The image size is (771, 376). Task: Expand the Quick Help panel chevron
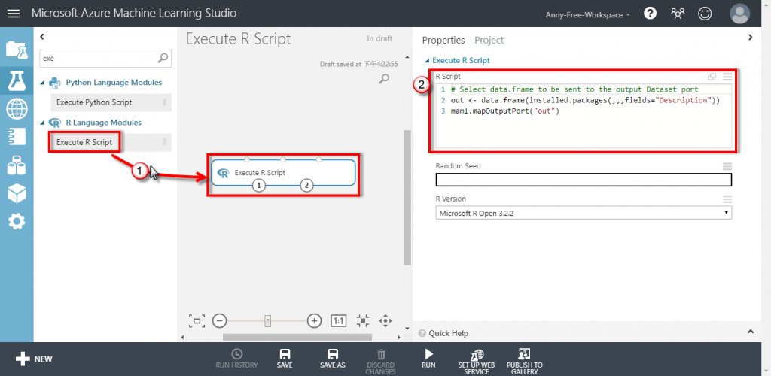pos(751,332)
